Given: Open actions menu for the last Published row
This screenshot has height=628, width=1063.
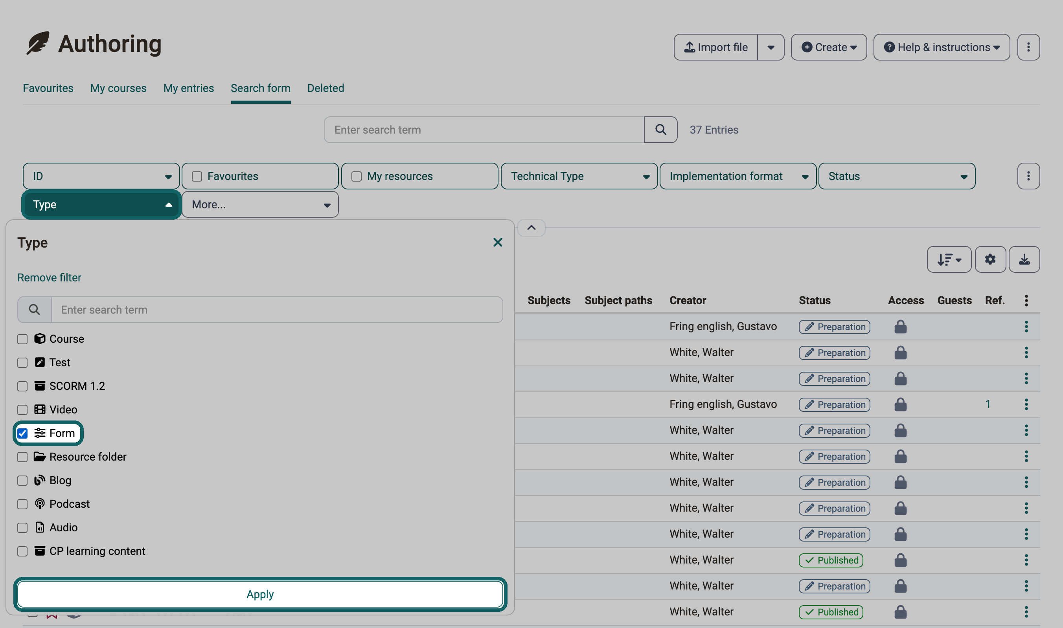Looking at the screenshot, I should [1026, 611].
